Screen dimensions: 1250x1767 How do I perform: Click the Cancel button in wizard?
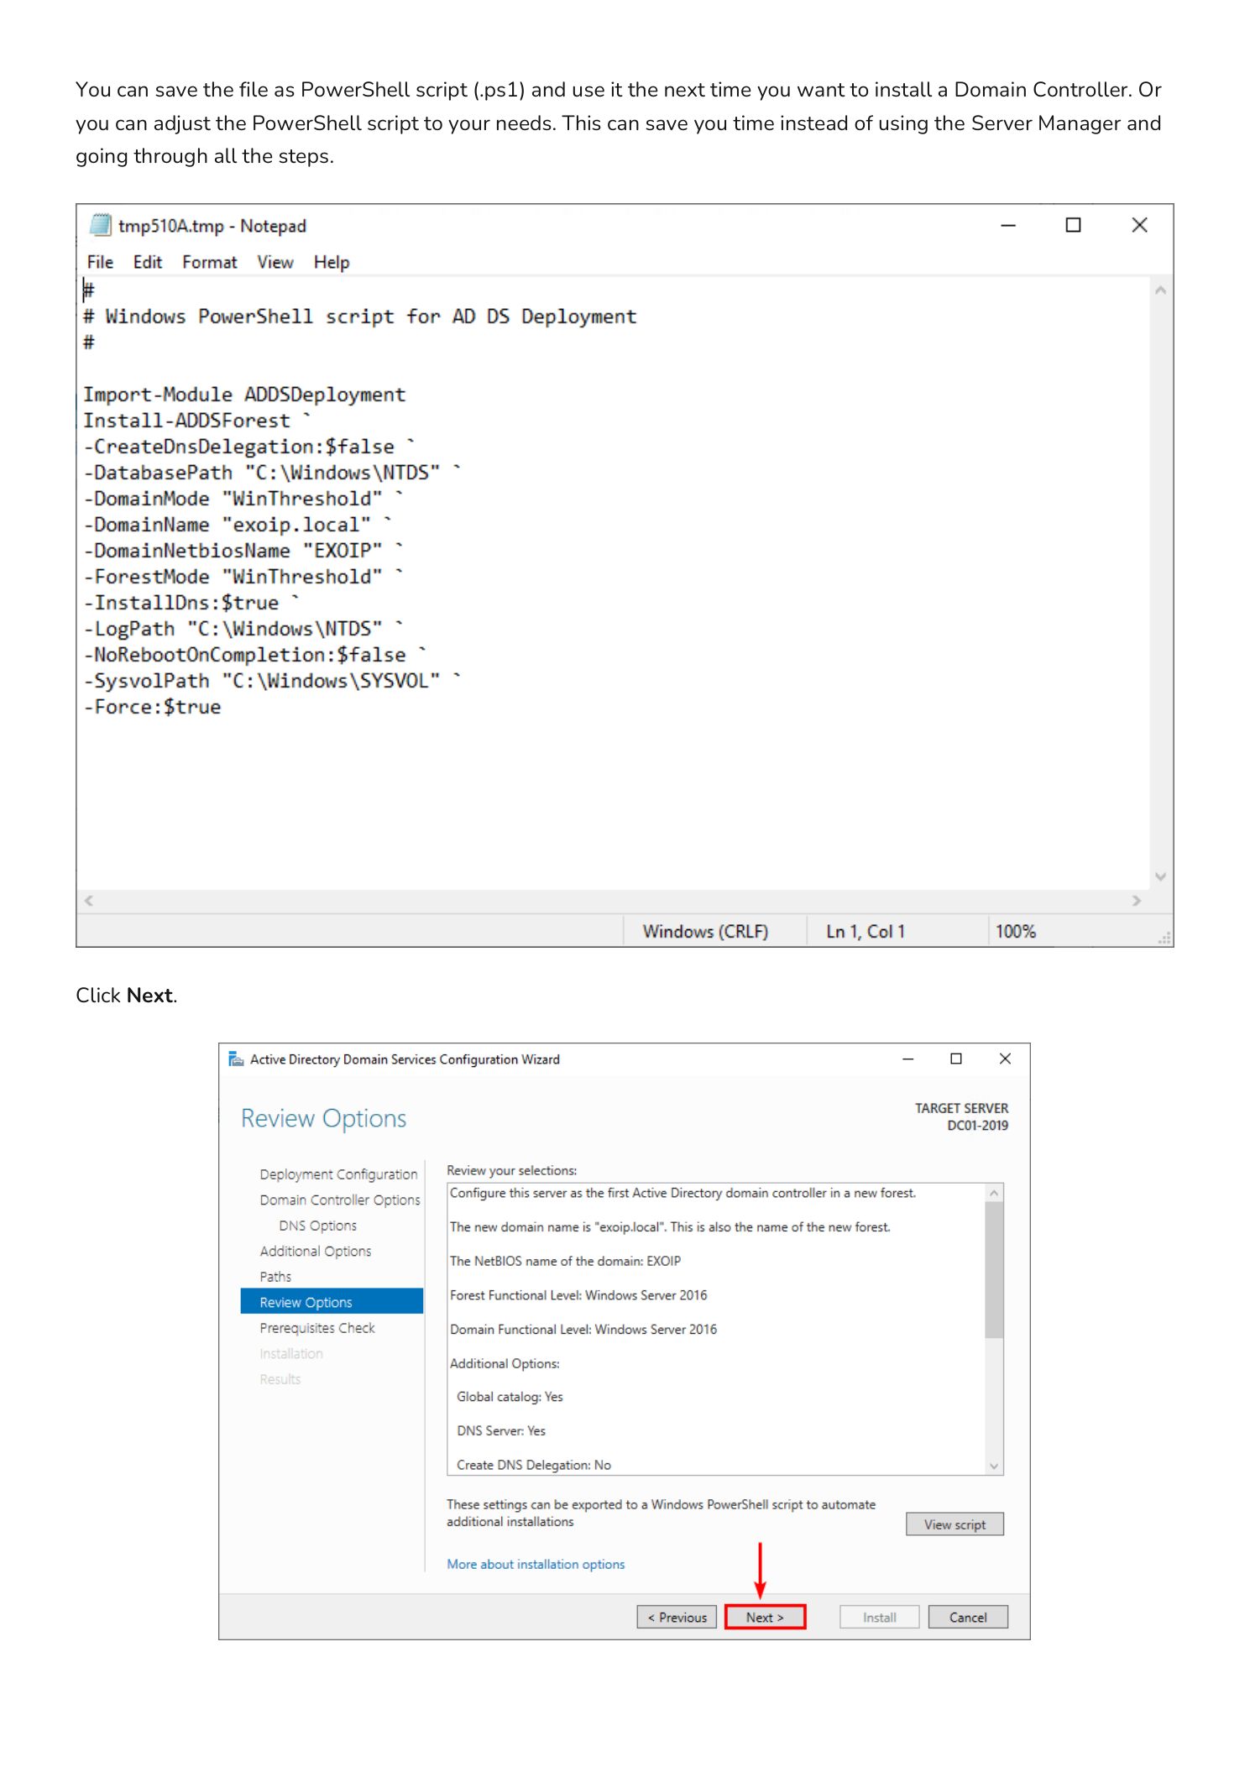point(968,1617)
